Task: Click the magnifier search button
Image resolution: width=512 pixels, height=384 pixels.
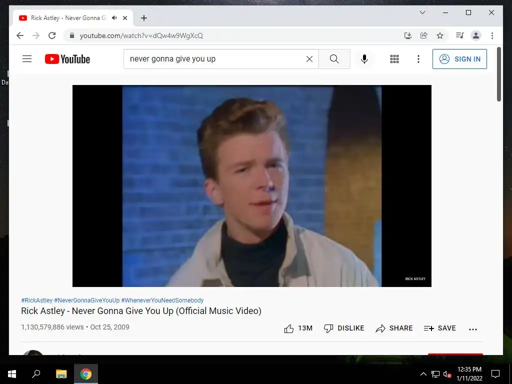Action: (x=334, y=59)
